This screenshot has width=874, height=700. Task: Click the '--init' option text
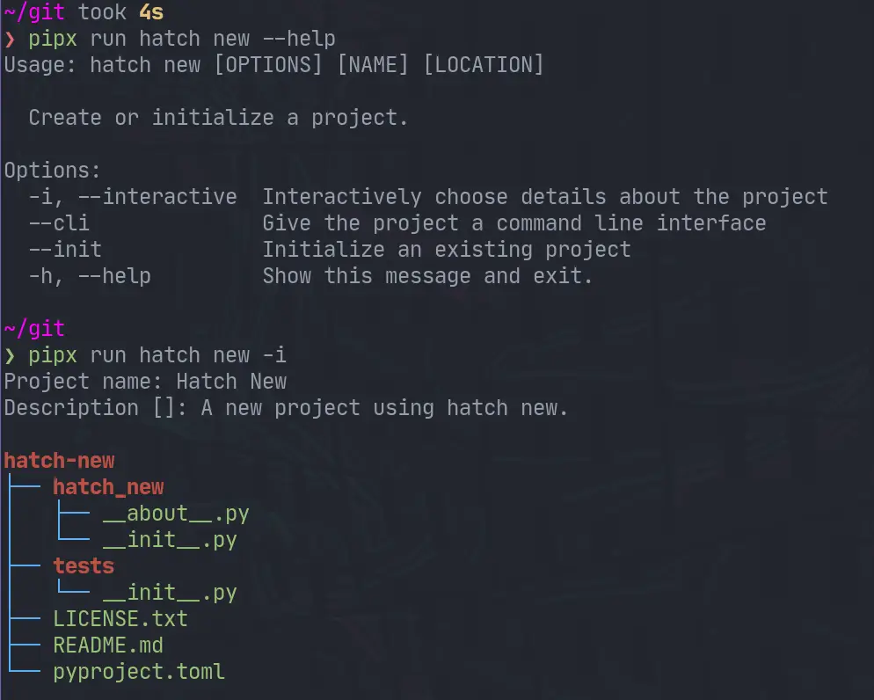(65, 250)
